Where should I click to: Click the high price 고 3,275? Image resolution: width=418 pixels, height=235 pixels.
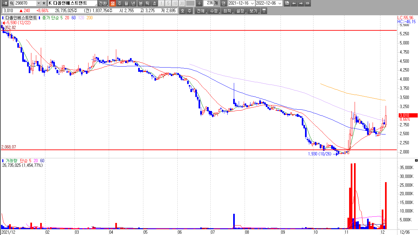(148, 10)
